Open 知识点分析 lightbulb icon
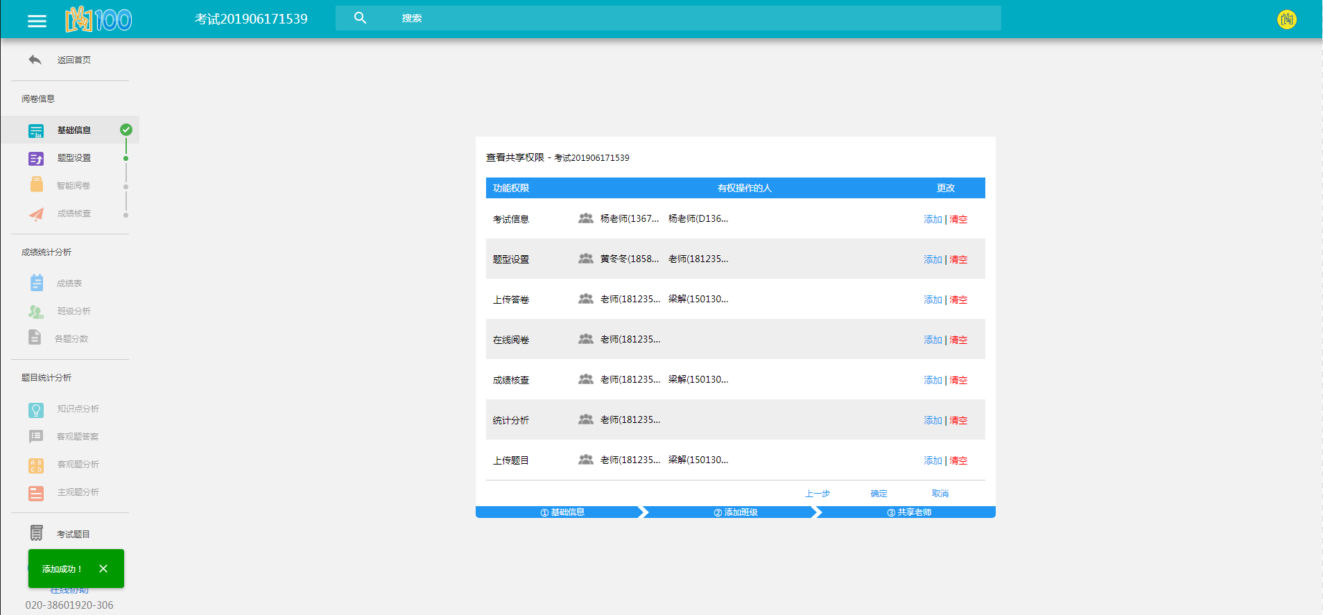 [x=36, y=409]
